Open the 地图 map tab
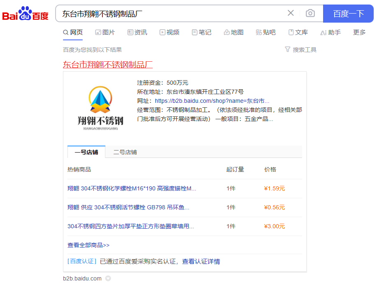The image size is (377, 285). [x=233, y=32]
